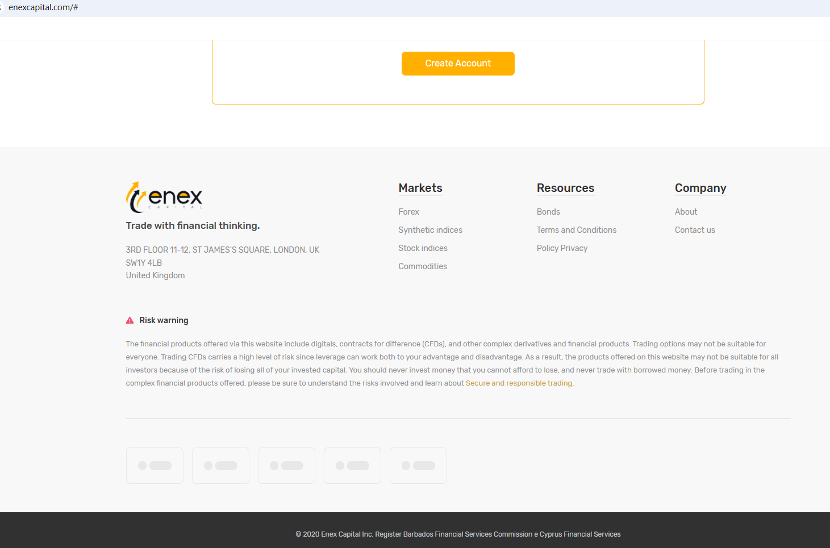The height and width of the screenshot is (548, 830).
Task: Click the Resources footer heading
Action: [565, 188]
